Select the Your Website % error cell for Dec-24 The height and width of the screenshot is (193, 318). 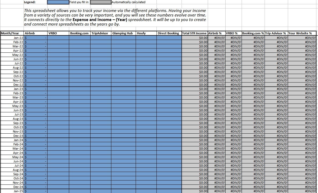[302, 187]
